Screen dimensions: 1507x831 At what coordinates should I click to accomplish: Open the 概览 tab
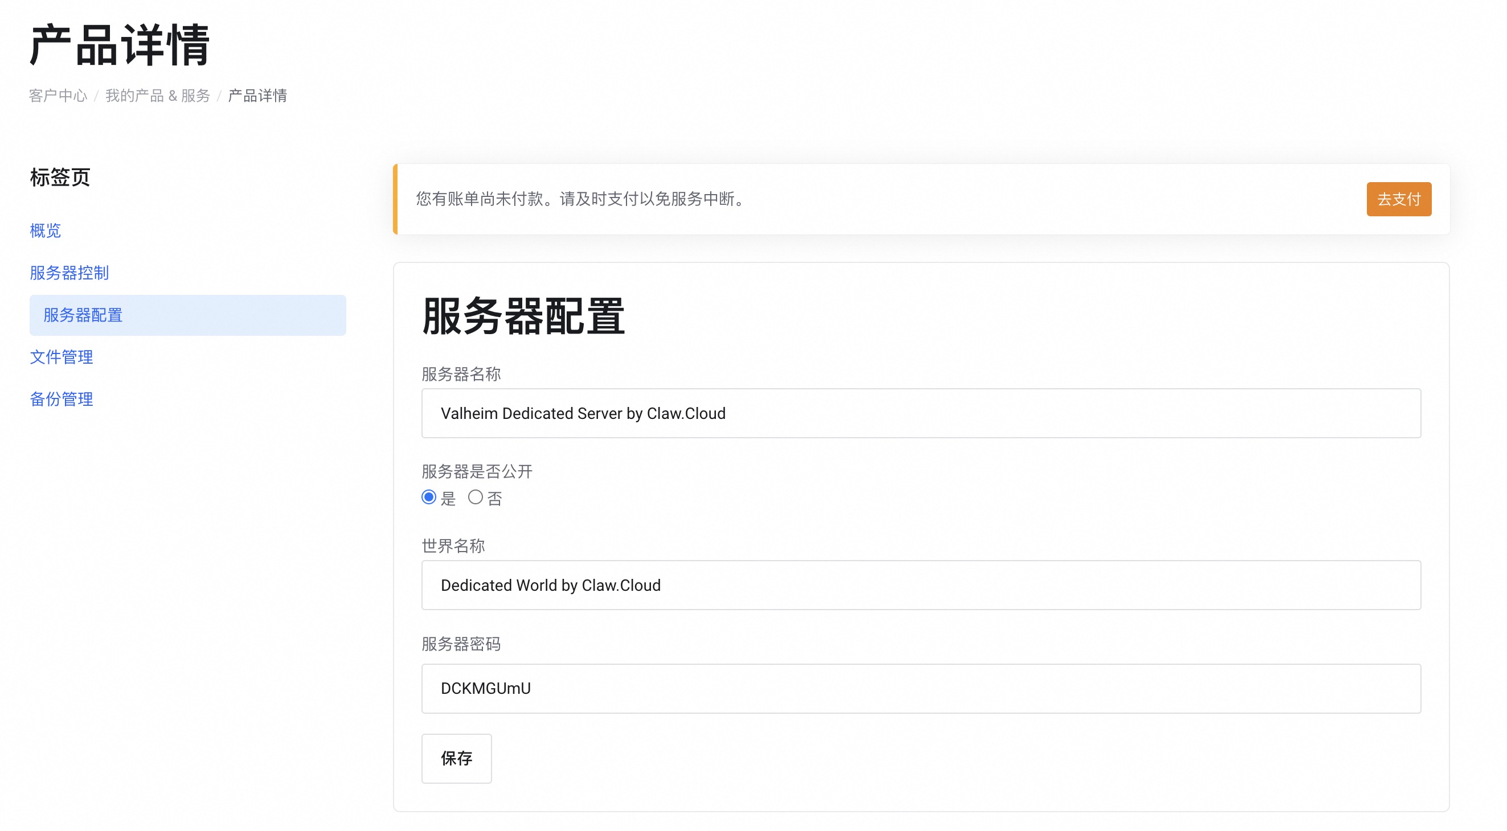pos(45,231)
